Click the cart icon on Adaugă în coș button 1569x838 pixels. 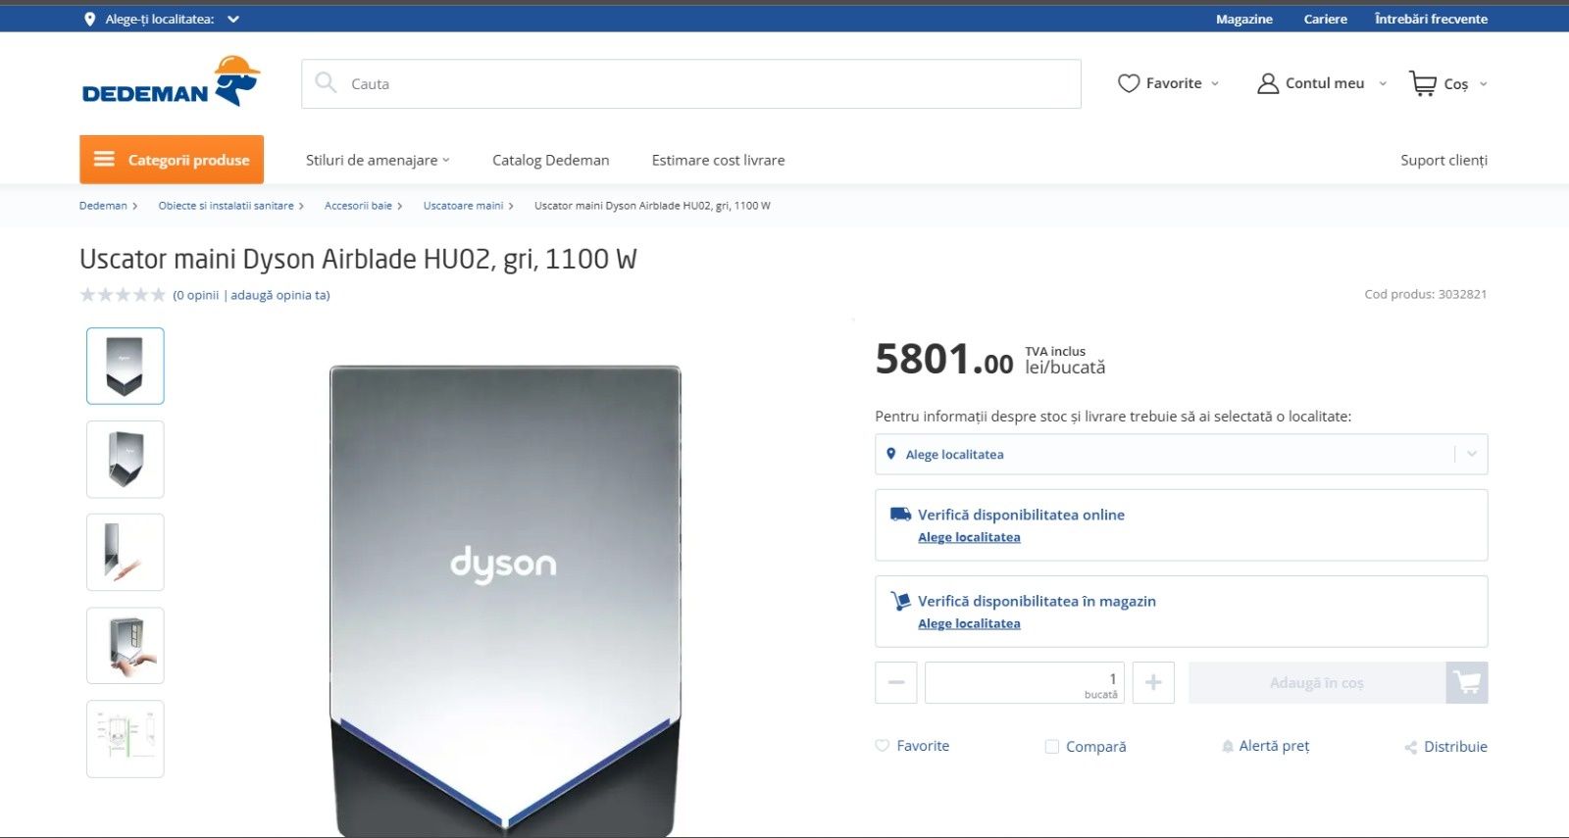click(x=1467, y=682)
